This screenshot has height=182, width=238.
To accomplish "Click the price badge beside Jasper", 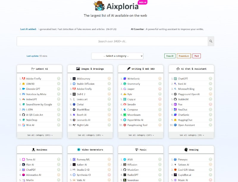I will click(160, 89).
